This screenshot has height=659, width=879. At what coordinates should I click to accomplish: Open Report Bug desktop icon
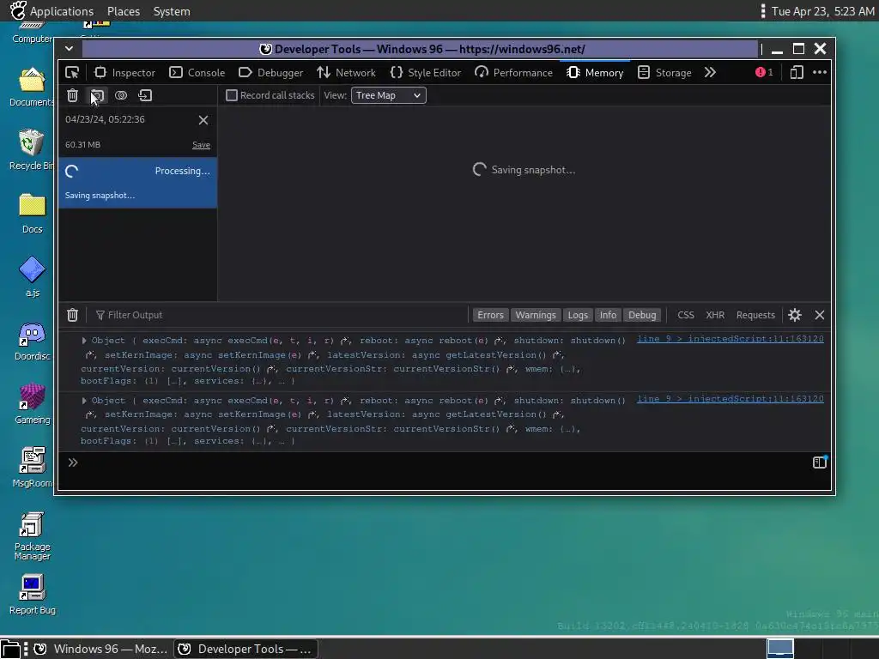(x=32, y=595)
